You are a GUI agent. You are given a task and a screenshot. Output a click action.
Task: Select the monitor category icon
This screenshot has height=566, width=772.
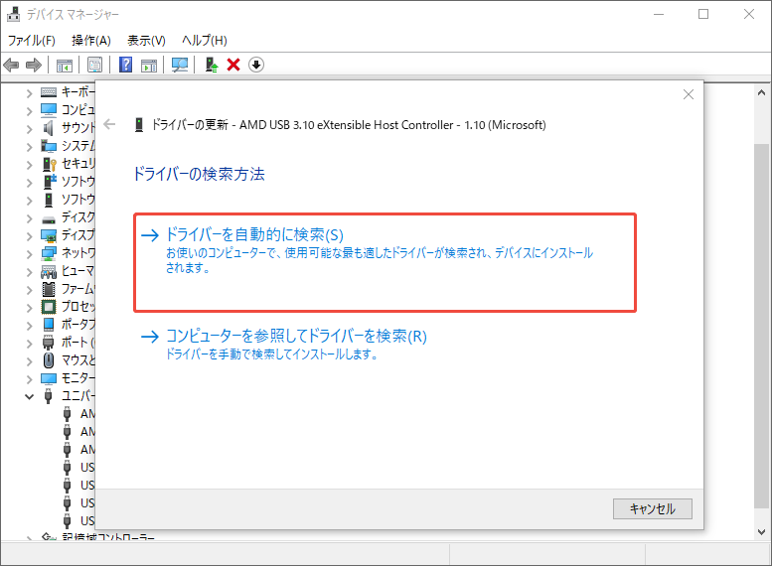tap(49, 378)
